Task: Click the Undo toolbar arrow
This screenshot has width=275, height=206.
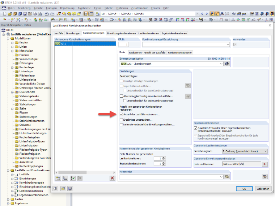Action: tap(47, 14)
